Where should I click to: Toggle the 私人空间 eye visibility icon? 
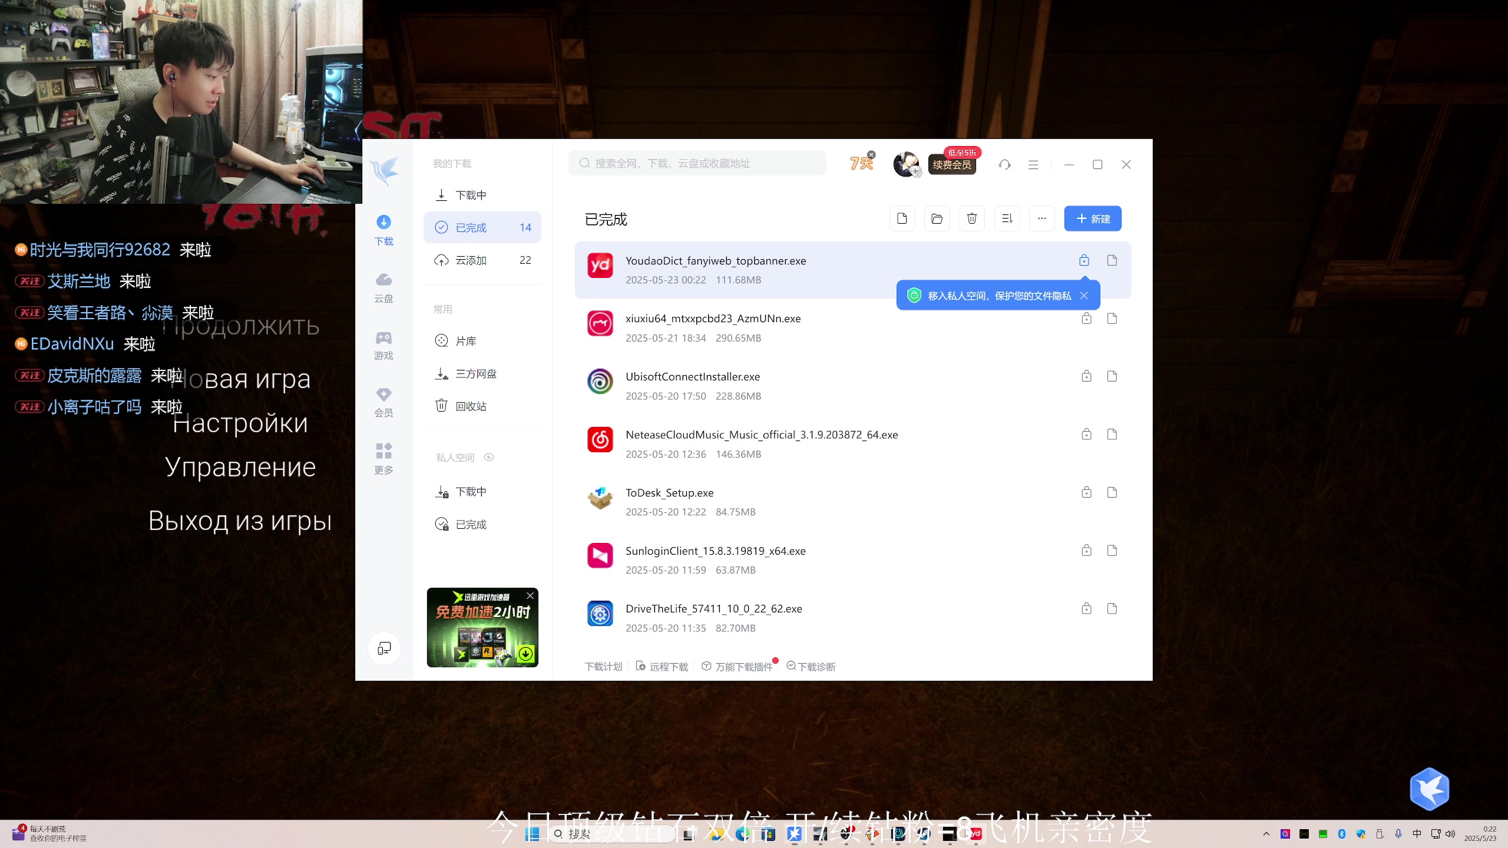489,457
